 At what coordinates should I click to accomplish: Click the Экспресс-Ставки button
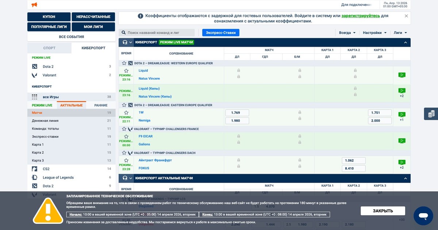pos(221,32)
